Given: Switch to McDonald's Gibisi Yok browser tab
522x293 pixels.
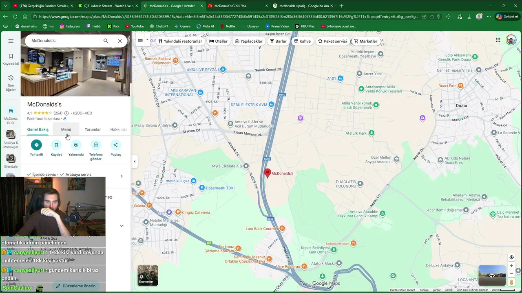Looking at the screenshot, I should (238, 6).
